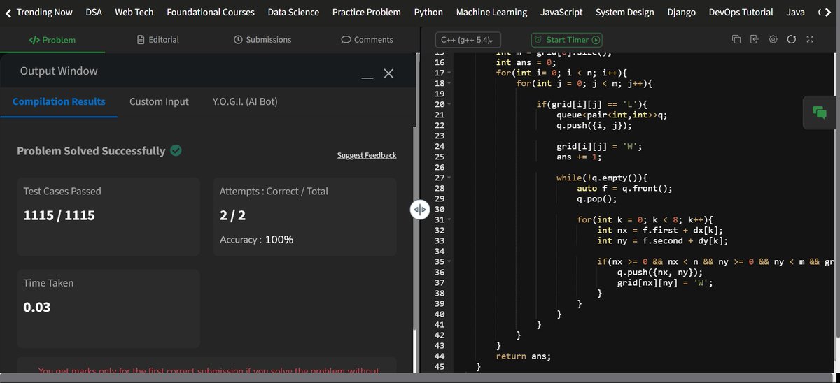This screenshot has height=383, width=840.
Task: Click the 'Time Taken' label
Action: [48, 283]
